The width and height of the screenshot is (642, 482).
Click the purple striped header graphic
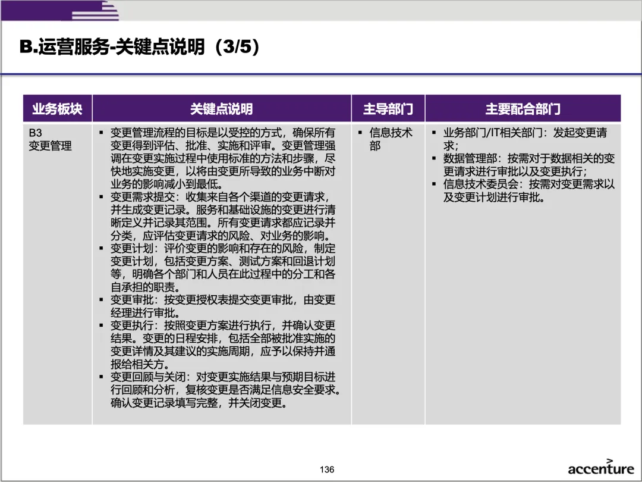[x=60, y=10]
